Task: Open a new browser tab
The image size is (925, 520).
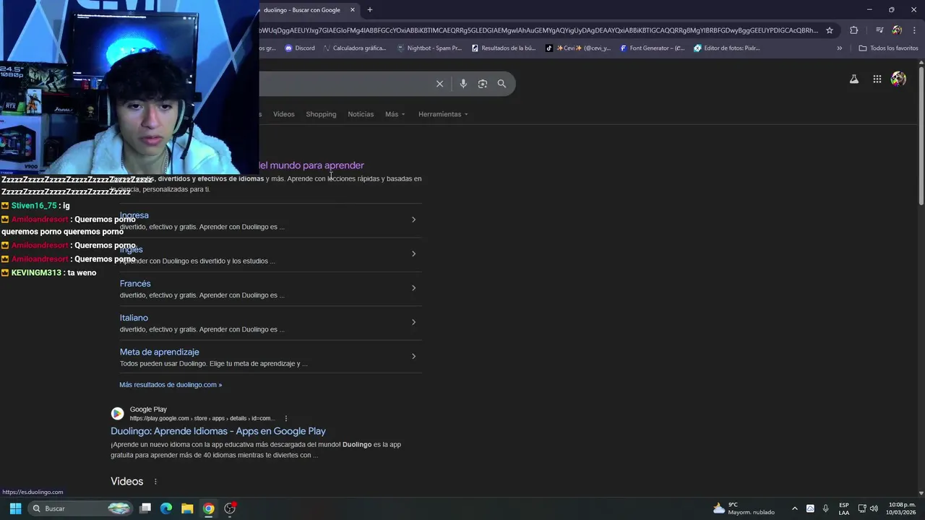Action: pyautogui.click(x=370, y=10)
